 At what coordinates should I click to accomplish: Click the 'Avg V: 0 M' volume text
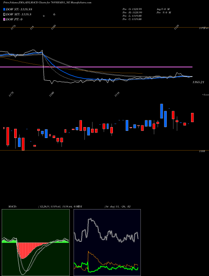point(163,9)
